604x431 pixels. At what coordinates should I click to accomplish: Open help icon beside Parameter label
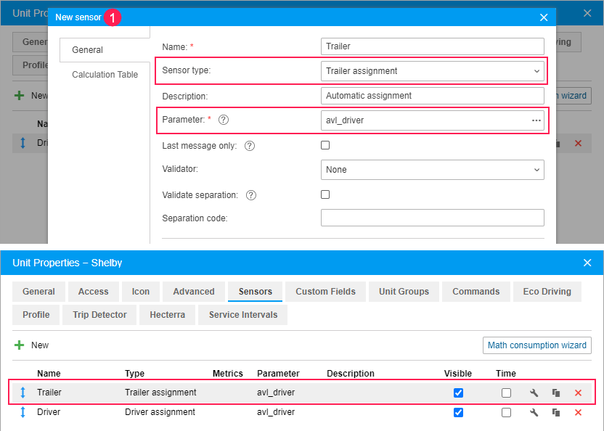pos(224,120)
